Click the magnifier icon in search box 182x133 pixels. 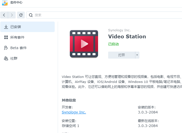point(31,15)
